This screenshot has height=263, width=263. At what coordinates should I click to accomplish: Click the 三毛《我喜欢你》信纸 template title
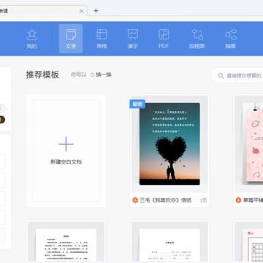tap(166, 200)
